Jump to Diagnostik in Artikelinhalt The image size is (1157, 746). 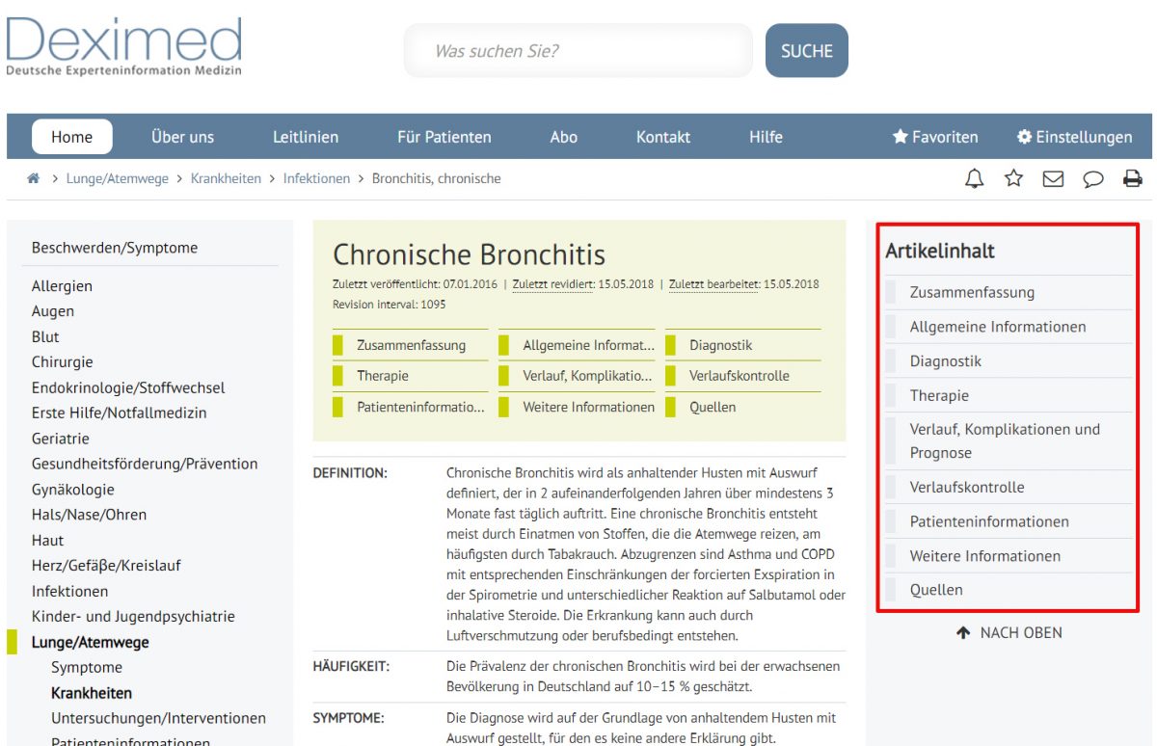[946, 361]
